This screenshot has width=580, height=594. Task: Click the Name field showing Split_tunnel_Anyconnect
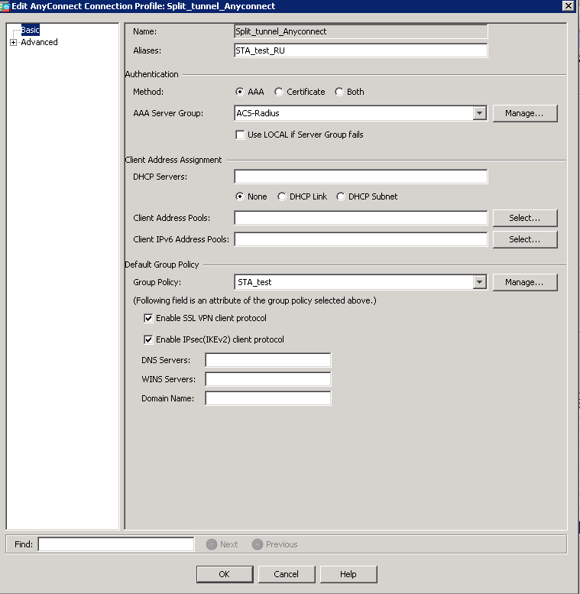[361, 31]
